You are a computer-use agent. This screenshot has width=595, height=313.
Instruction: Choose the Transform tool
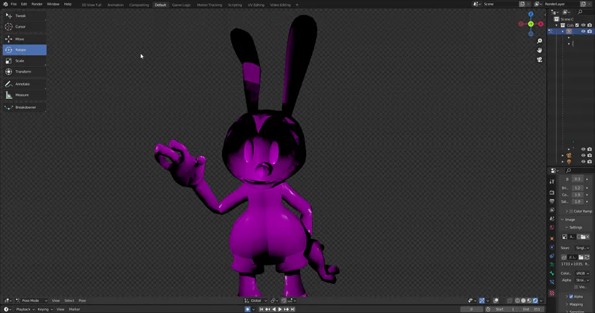pyautogui.click(x=24, y=71)
